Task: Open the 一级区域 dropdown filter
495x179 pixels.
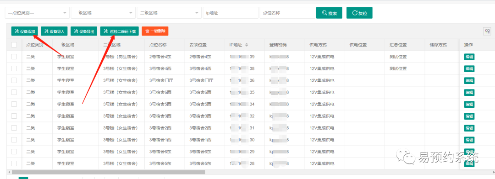Action: [x=103, y=13]
